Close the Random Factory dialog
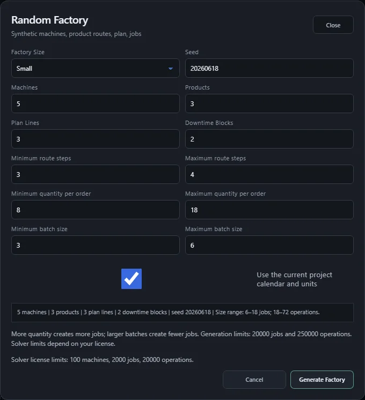Viewport: 365px width, 400px height. coord(333,25)
